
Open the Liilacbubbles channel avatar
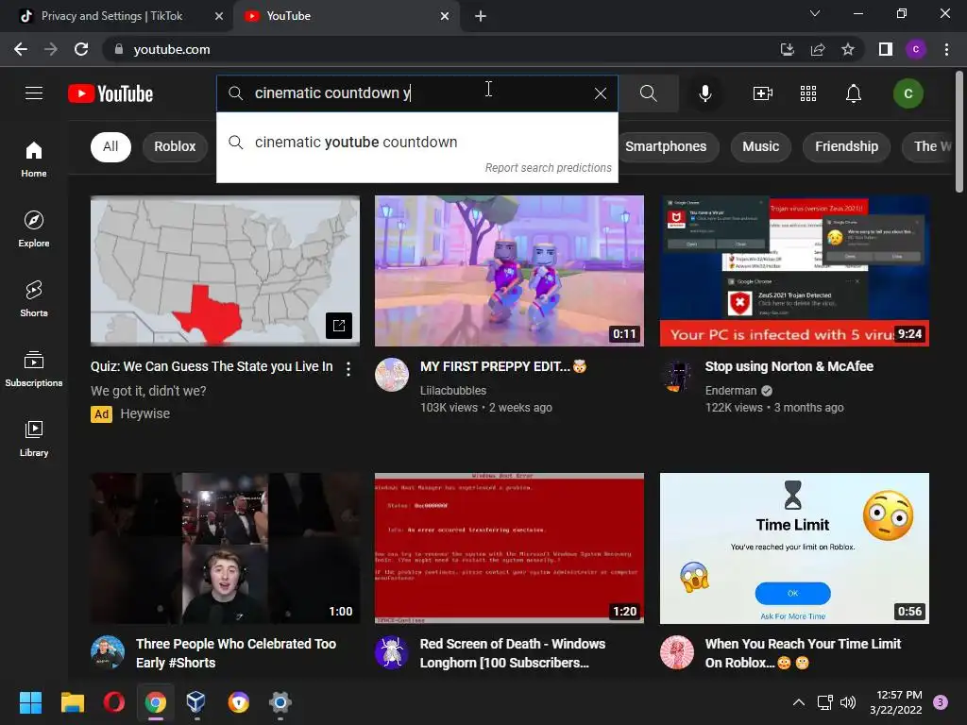click(x=392, y=375)
